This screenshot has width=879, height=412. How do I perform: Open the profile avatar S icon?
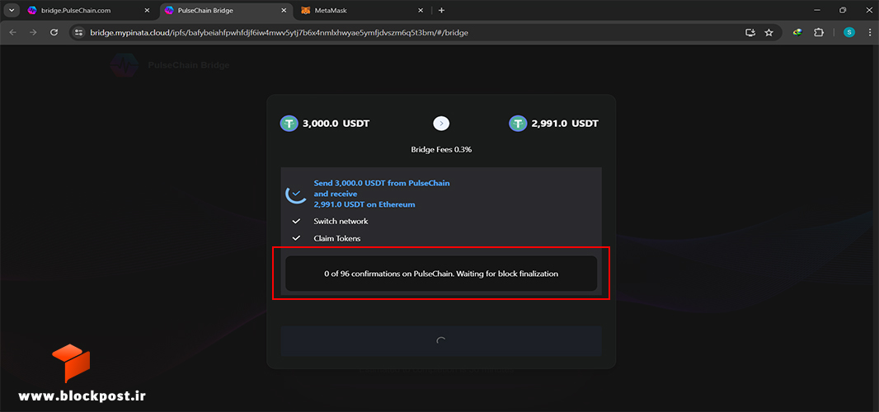pyautogui.click(x=849, y=32)
